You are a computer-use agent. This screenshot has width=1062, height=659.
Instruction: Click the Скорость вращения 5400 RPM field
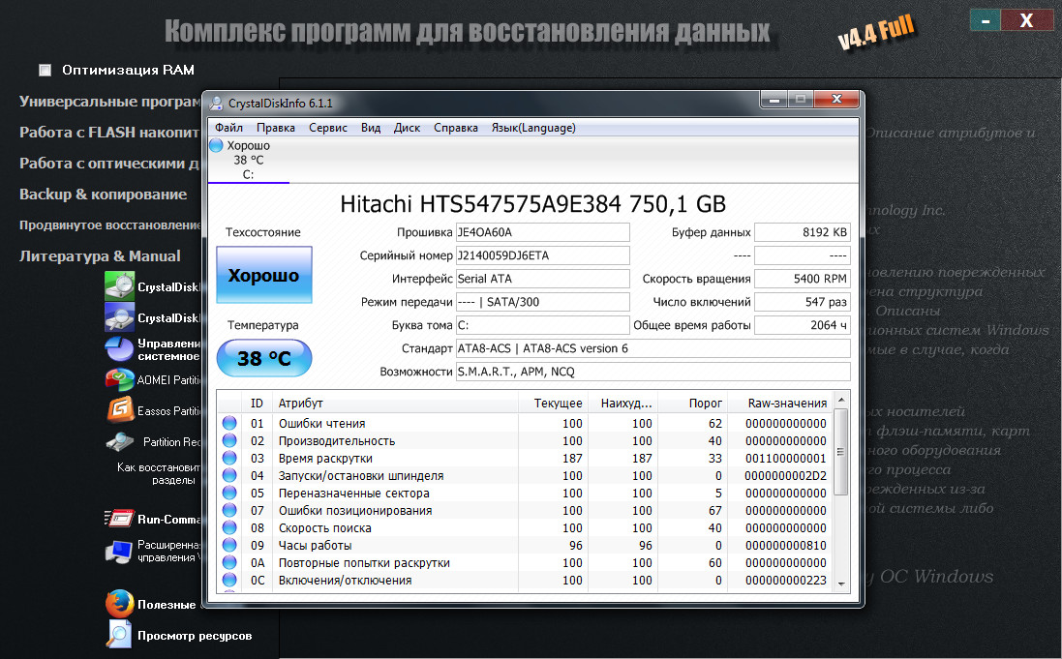pos(802,279)
